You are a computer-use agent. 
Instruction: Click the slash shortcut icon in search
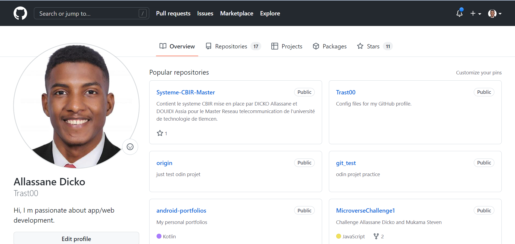[142, 13]
